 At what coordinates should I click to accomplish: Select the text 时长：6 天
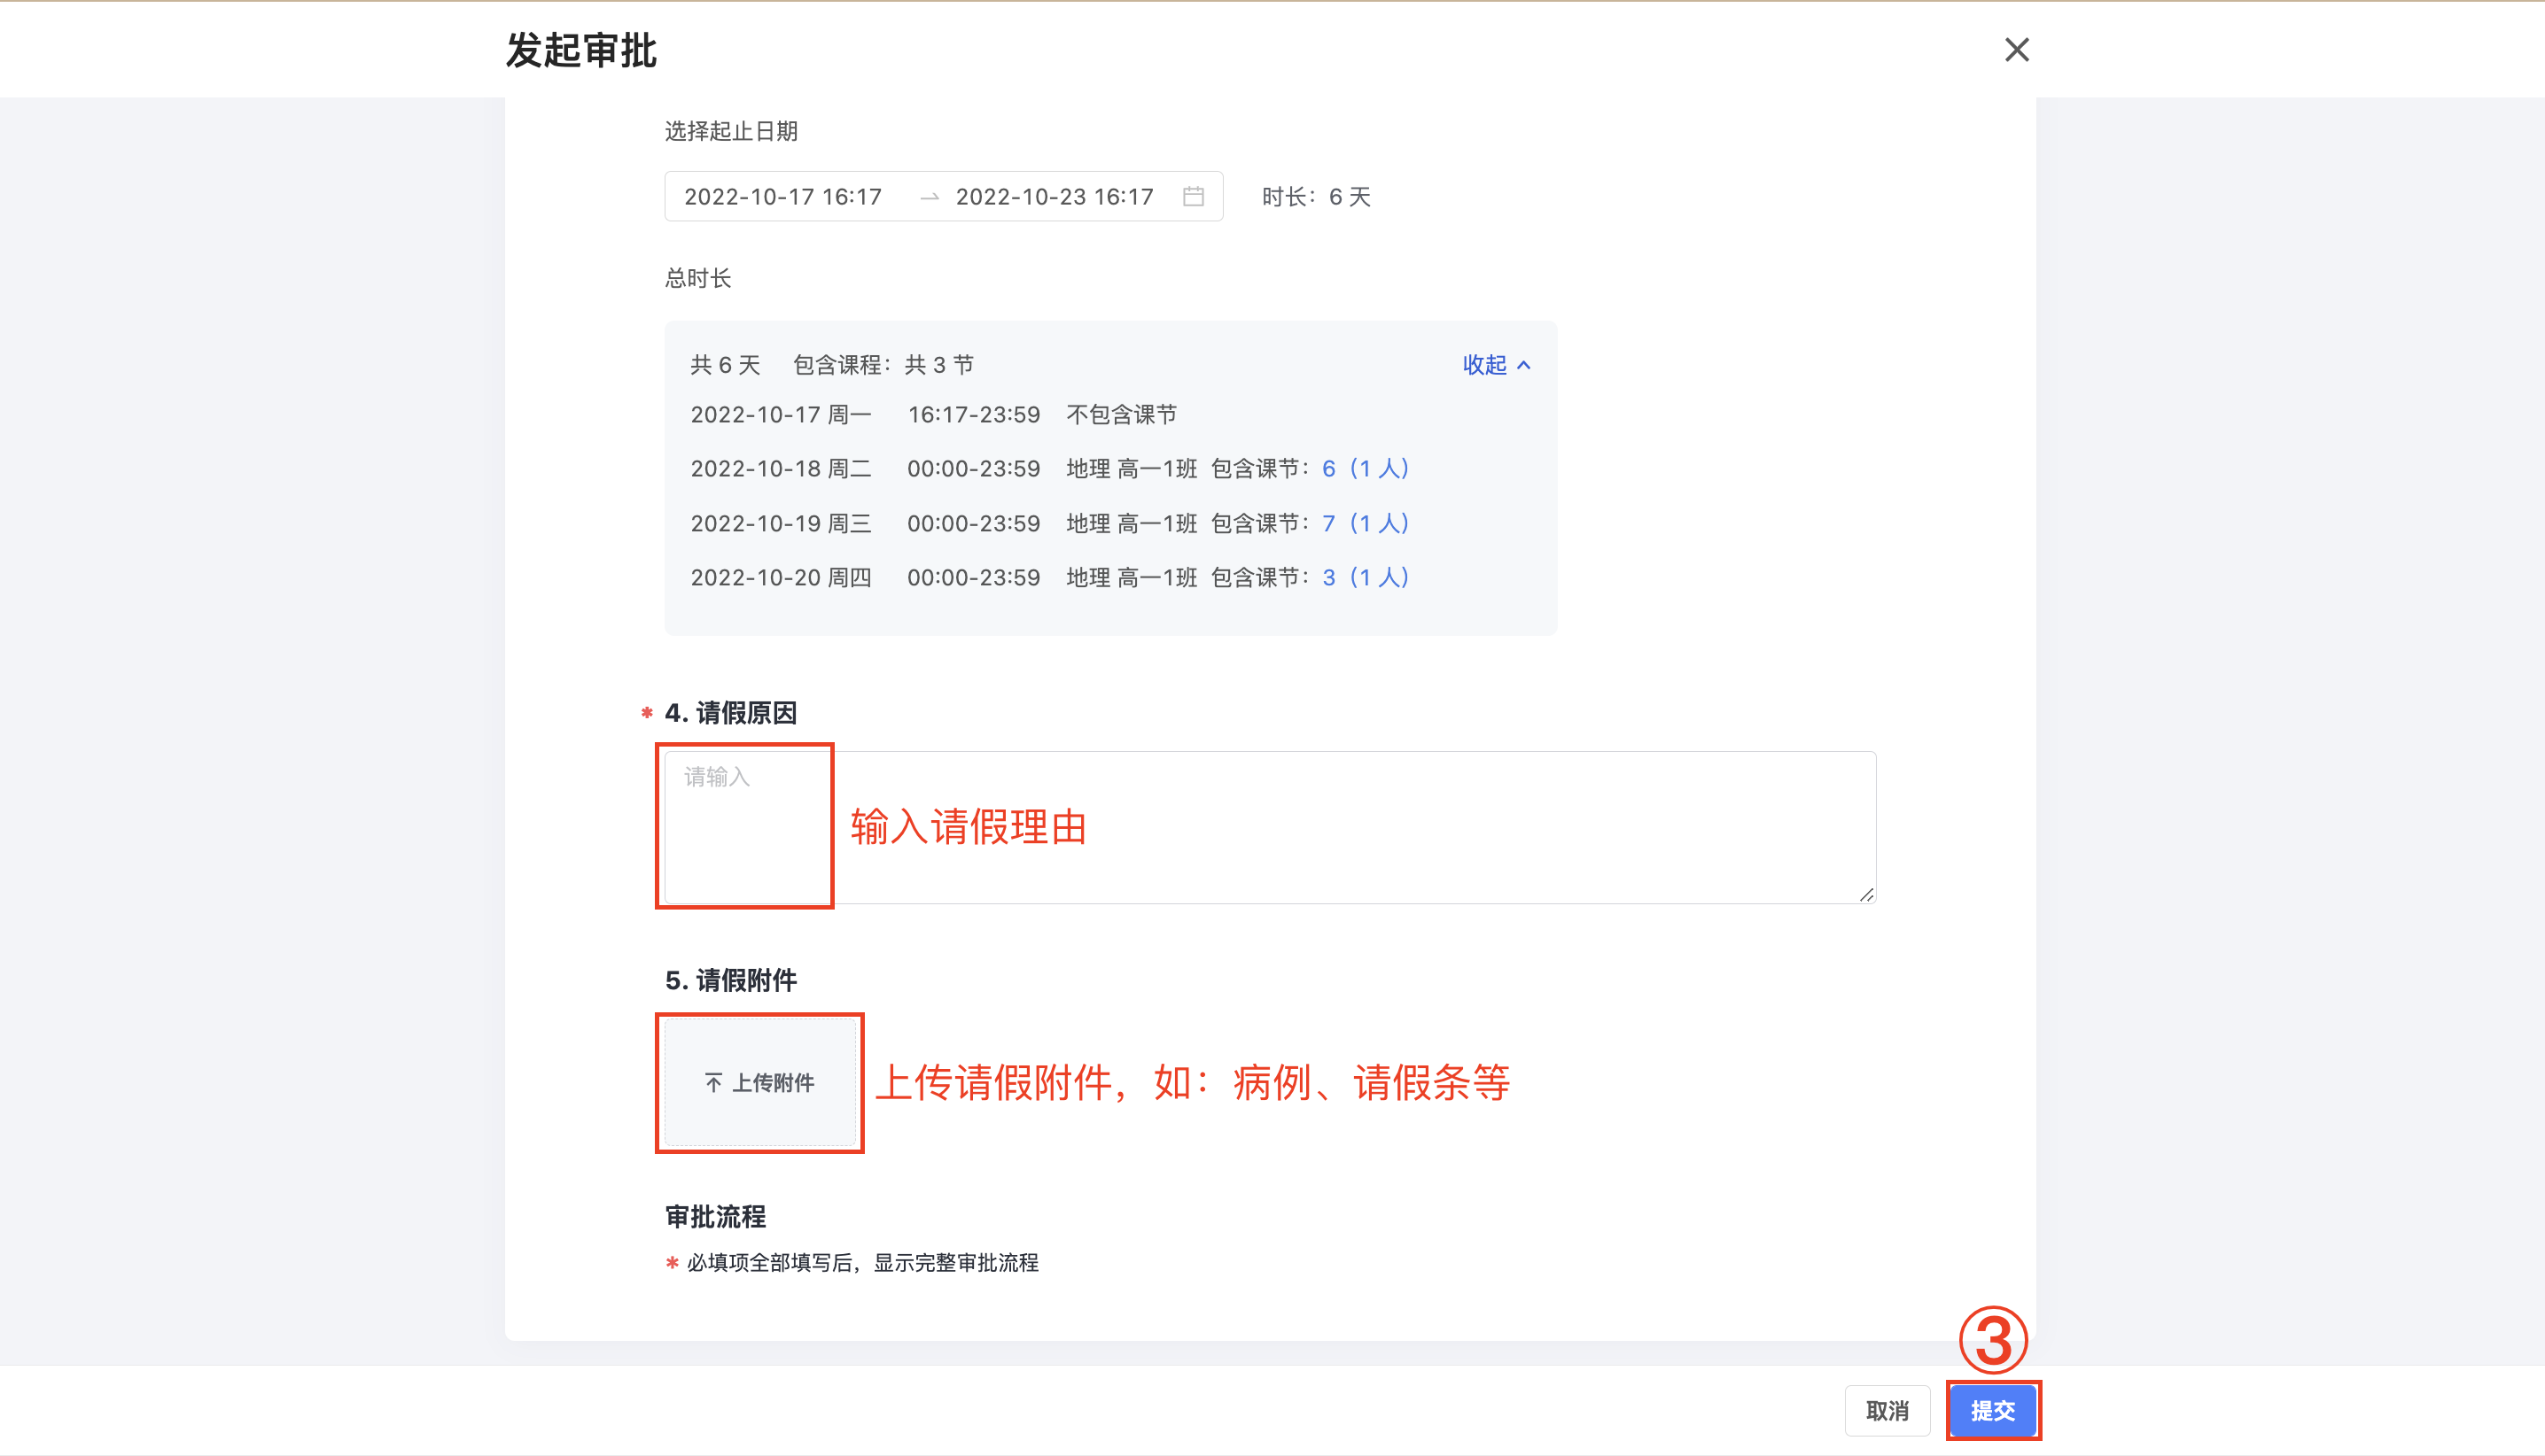click(1316, 197)
